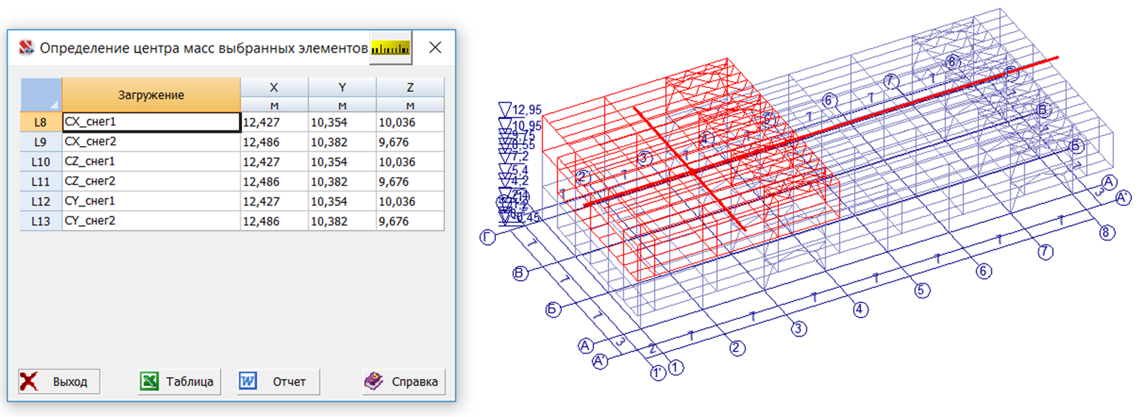Click the CX_снег1 load case cell
This screenshot has height=417, width=1142.
[151, 122]
